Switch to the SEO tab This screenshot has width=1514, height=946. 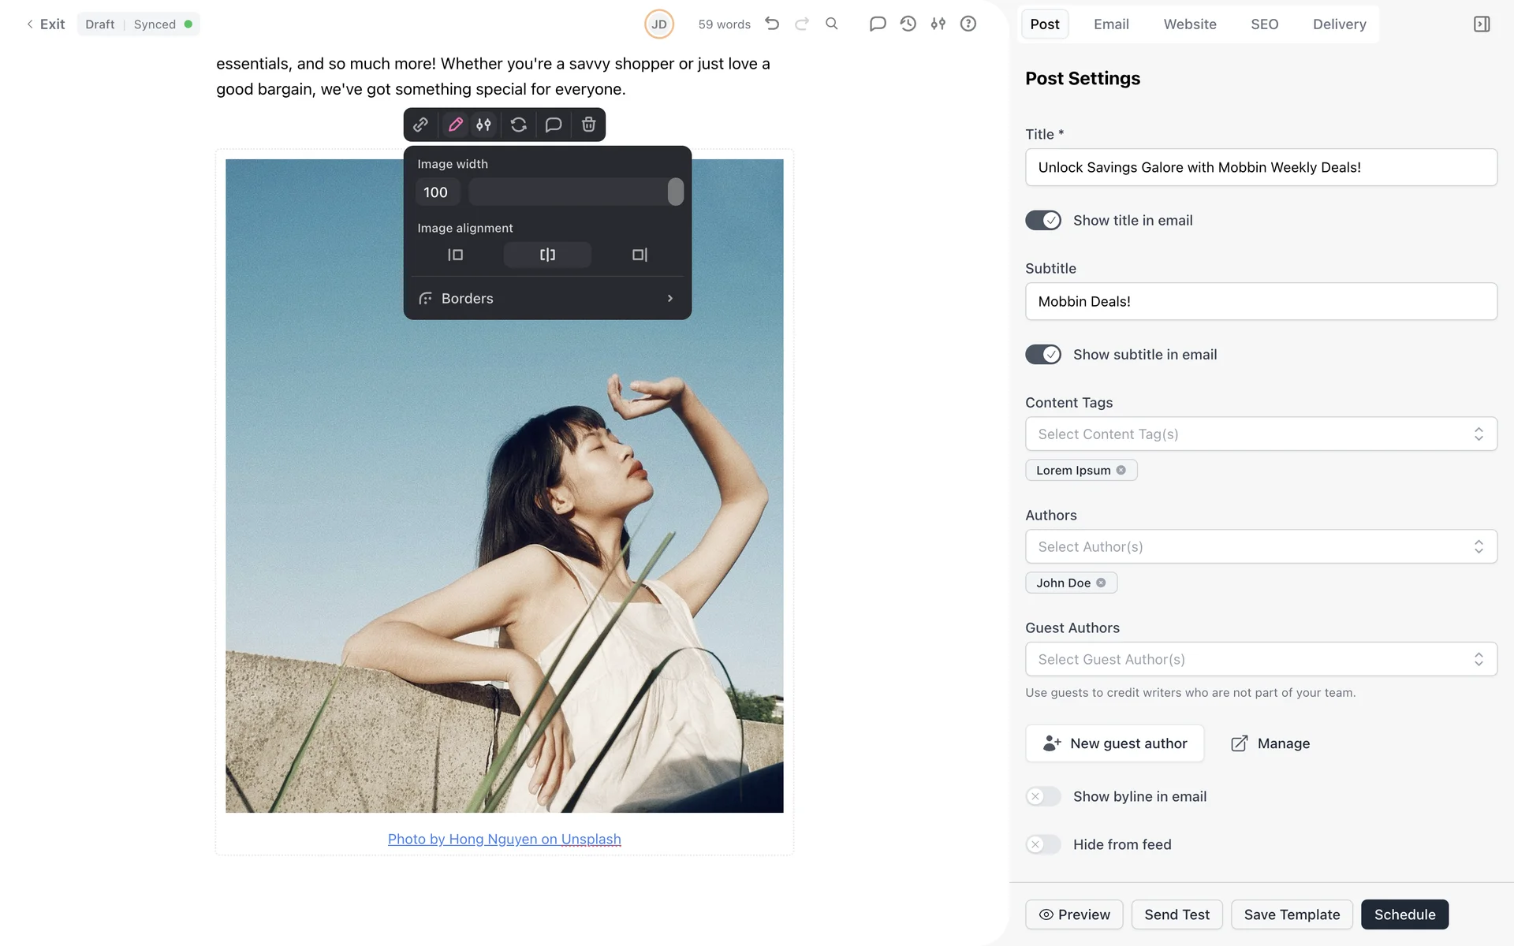pyautogui.click(x=1264, y=24)
